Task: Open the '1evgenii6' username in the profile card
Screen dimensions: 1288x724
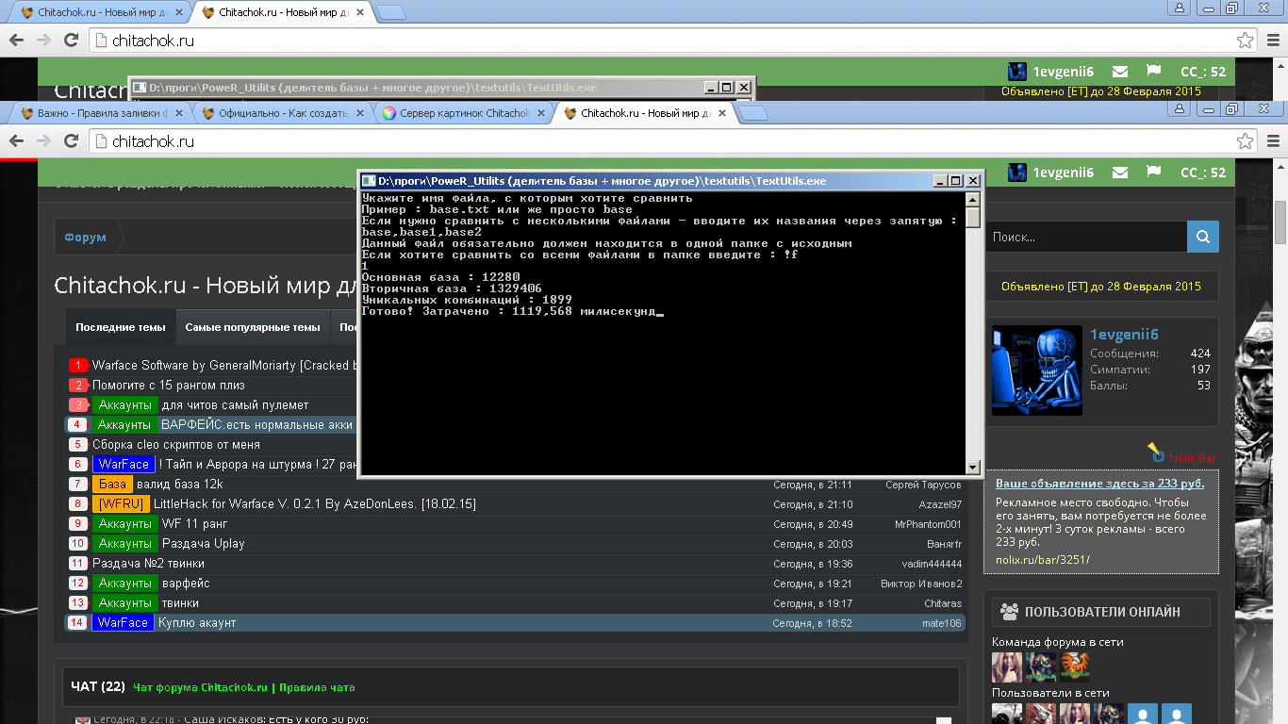Action: 1124,334
